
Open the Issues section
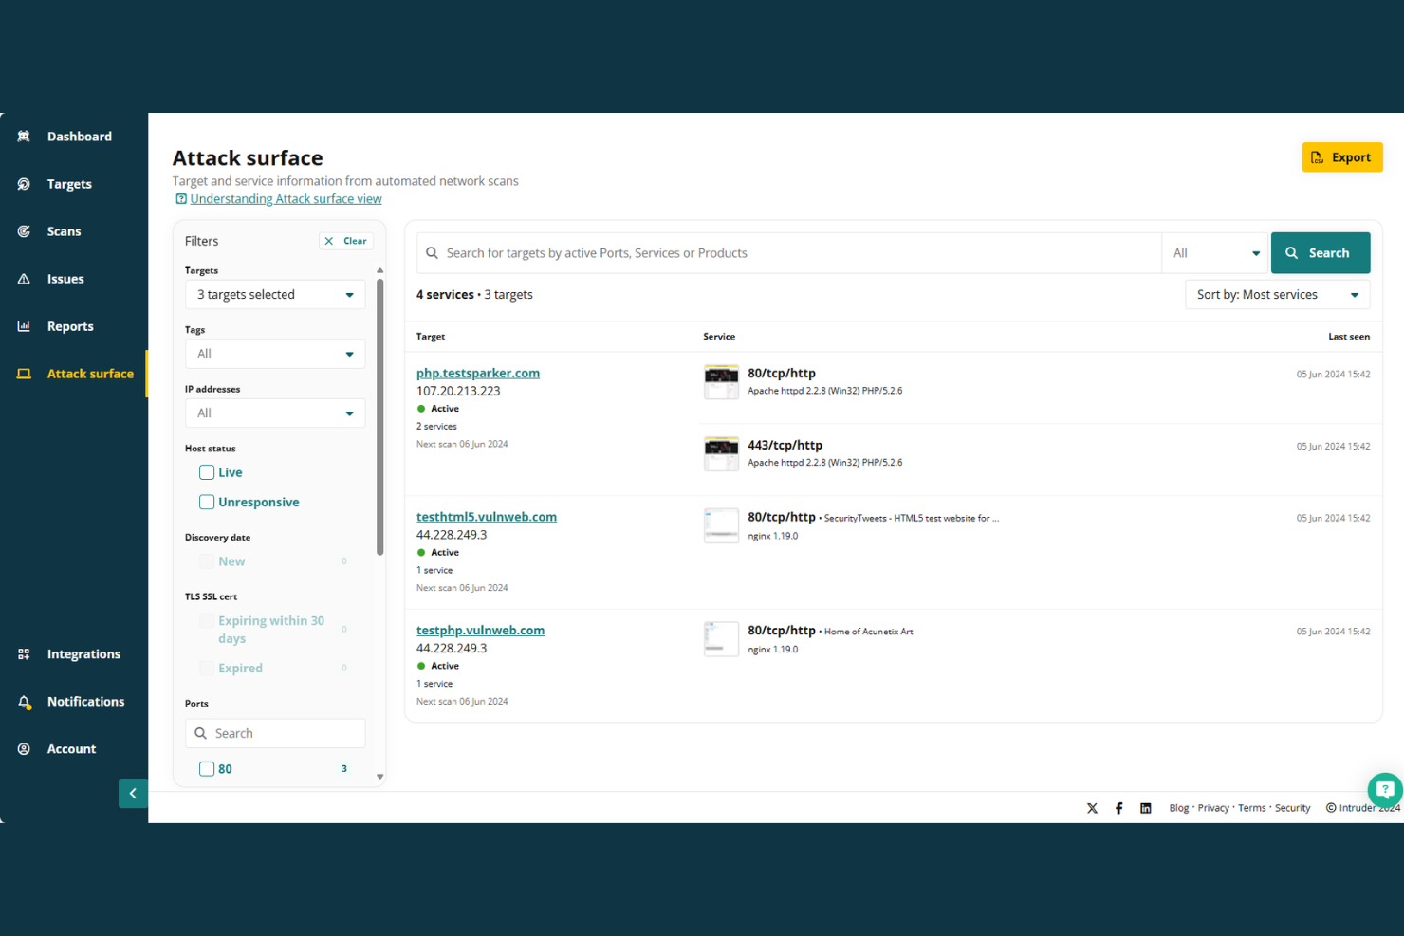coord(65,279)
